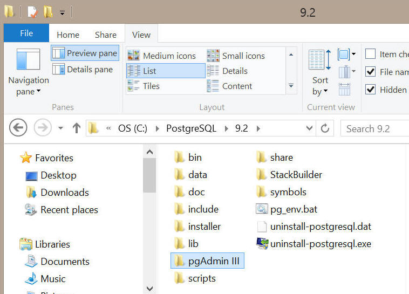409x294 pixels.
Task: Click arrow after PostgreSQL in breadcrumb
Action: [x=226, y=128]
